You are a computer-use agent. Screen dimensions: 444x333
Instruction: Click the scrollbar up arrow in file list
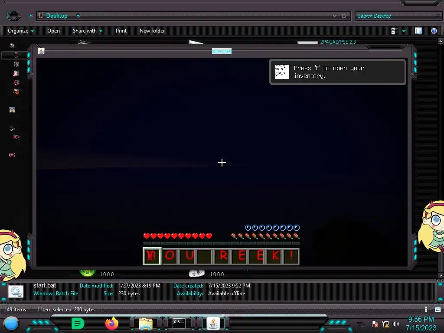(x=441, y=41)
